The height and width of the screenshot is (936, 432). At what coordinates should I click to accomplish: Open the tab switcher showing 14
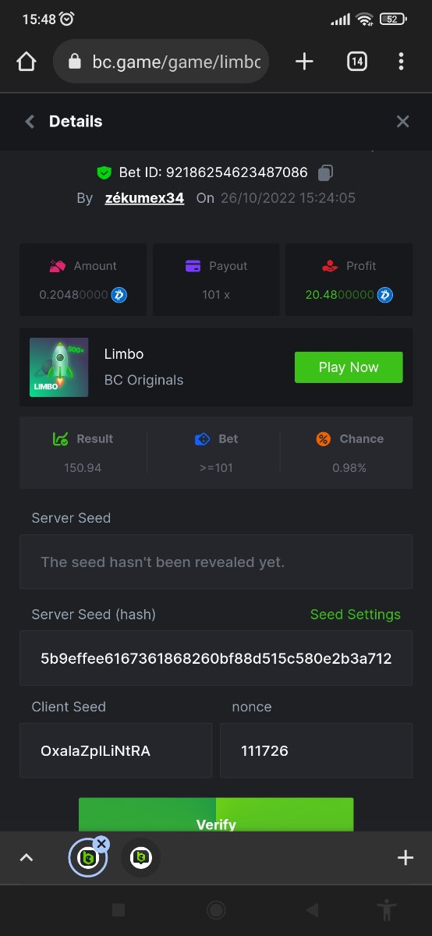click(x=356, y=62)
